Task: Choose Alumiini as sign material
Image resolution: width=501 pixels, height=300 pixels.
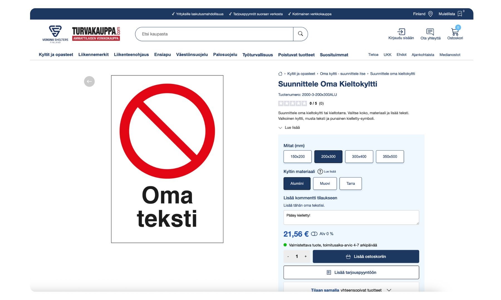Action: [x=297, y=184]
